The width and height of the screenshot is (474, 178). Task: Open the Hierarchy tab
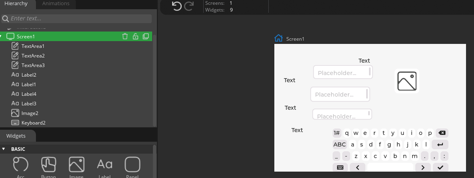tap(16, 4)
